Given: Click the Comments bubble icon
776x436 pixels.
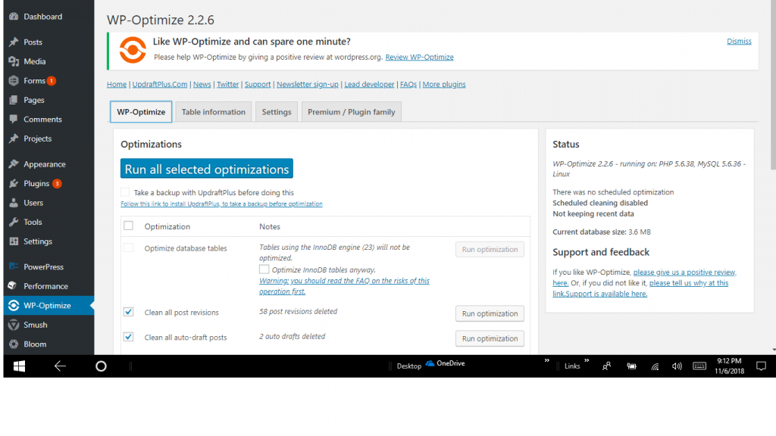Looking at the screenshot, I should (x=14, y=119).
